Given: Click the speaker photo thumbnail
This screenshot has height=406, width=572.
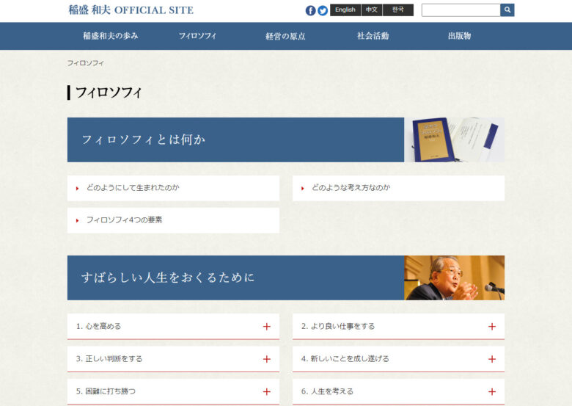Looking at the screenshot, I should tap(454, 278).
